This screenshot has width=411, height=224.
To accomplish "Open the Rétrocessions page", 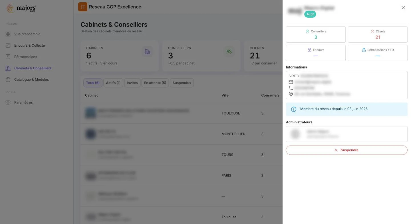I will coord(26,57).
